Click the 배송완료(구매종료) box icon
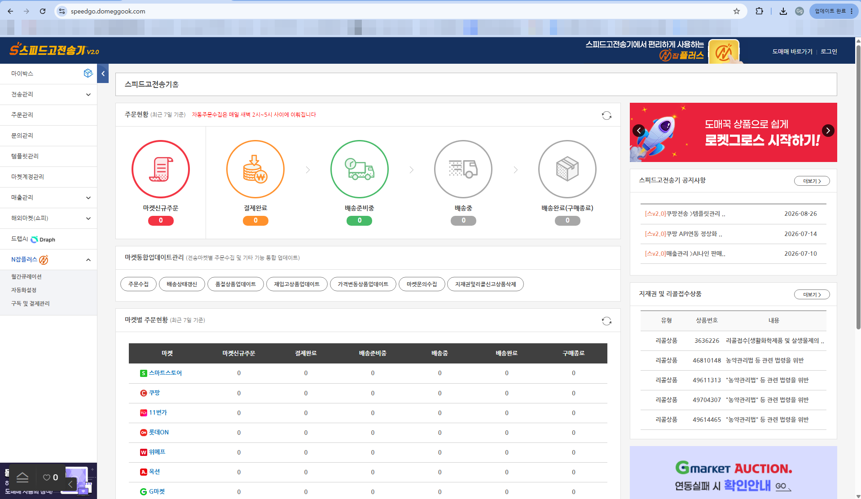The image size is (861, 499). coord(567,169)
